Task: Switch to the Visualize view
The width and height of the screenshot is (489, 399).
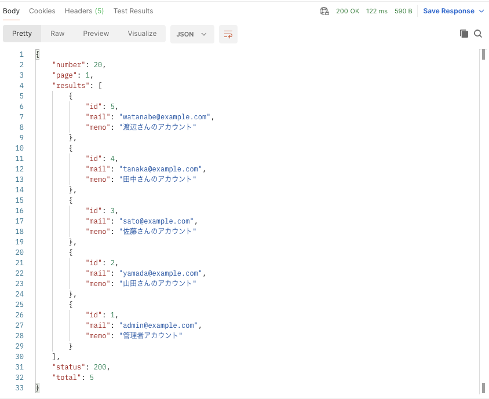Action: [x=142, y=34]
